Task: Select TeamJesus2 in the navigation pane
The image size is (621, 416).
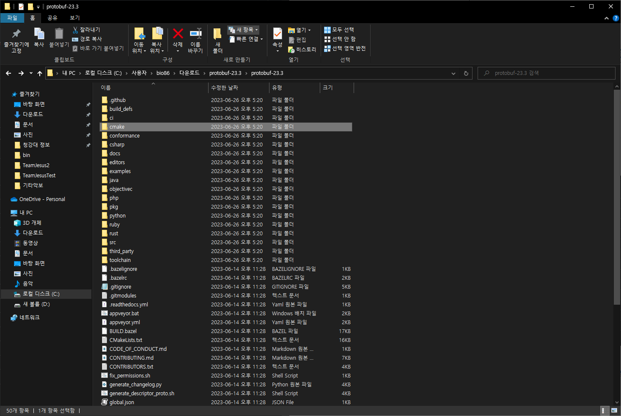Action: (x=36, y=165)
